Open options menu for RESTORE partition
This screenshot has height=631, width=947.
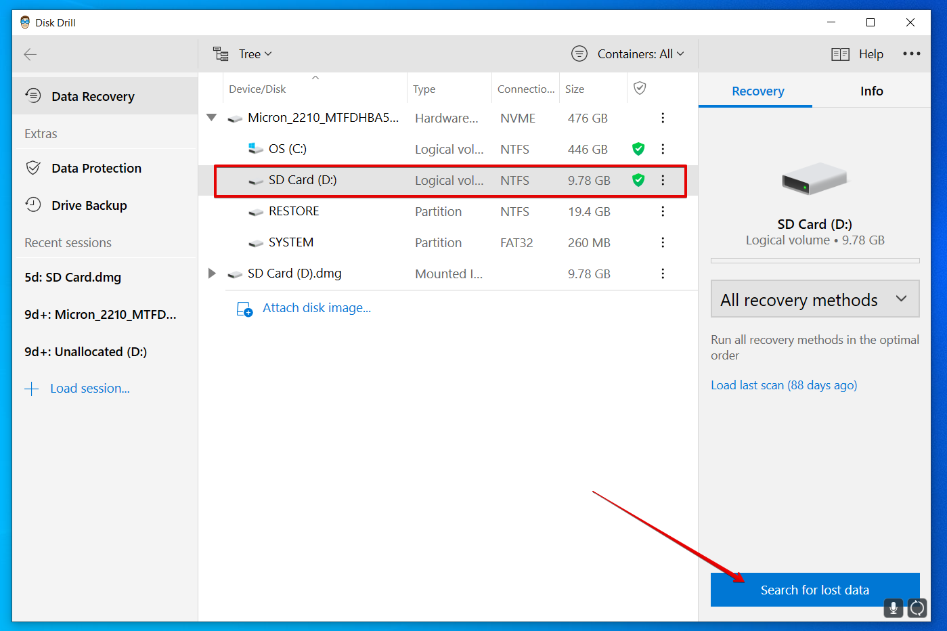point(663,211)
